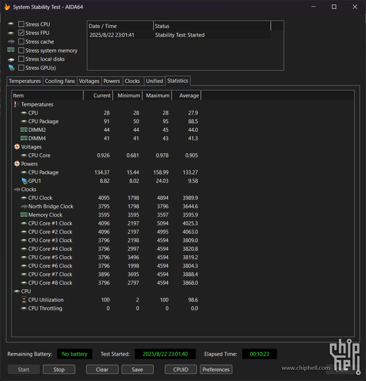
Task: Select the CPU Utilization row
Action: [x=106, y=300]
